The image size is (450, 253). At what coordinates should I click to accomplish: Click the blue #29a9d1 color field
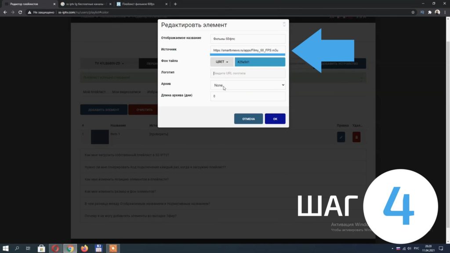[x=260, y=62]
